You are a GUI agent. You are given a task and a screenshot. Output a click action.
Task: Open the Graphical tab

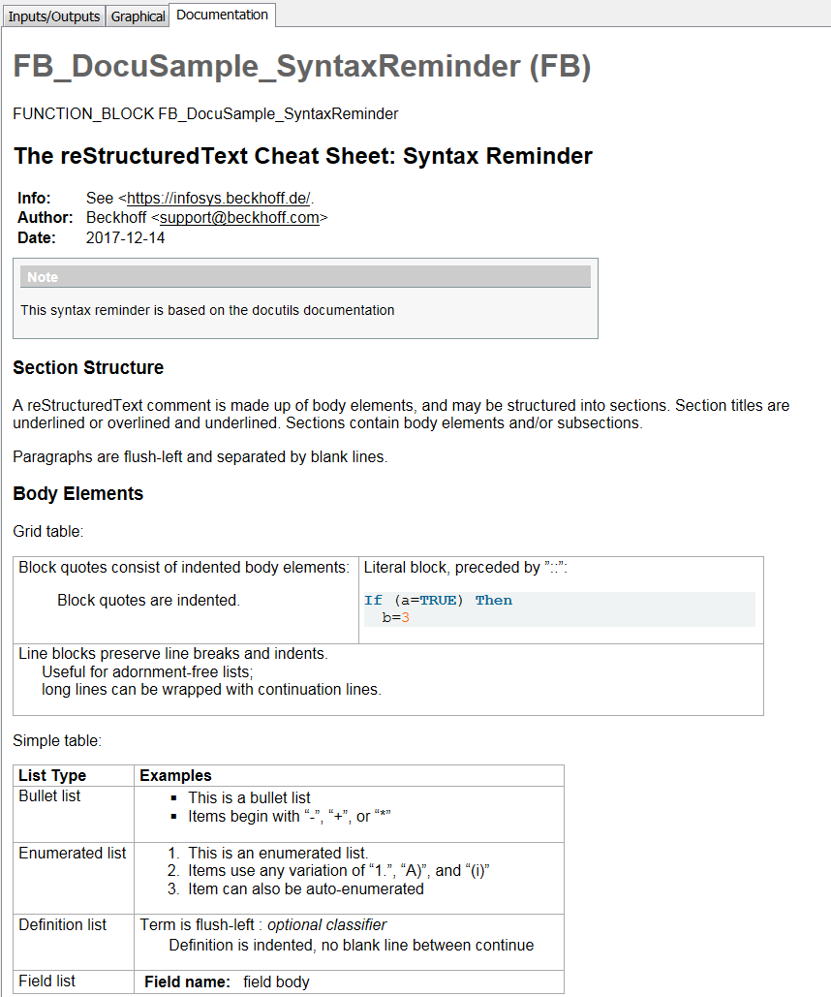138,16
